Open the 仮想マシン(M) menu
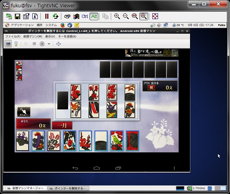Screen dimensions: 230x194 pyautogui.click(x=33, y=36)
